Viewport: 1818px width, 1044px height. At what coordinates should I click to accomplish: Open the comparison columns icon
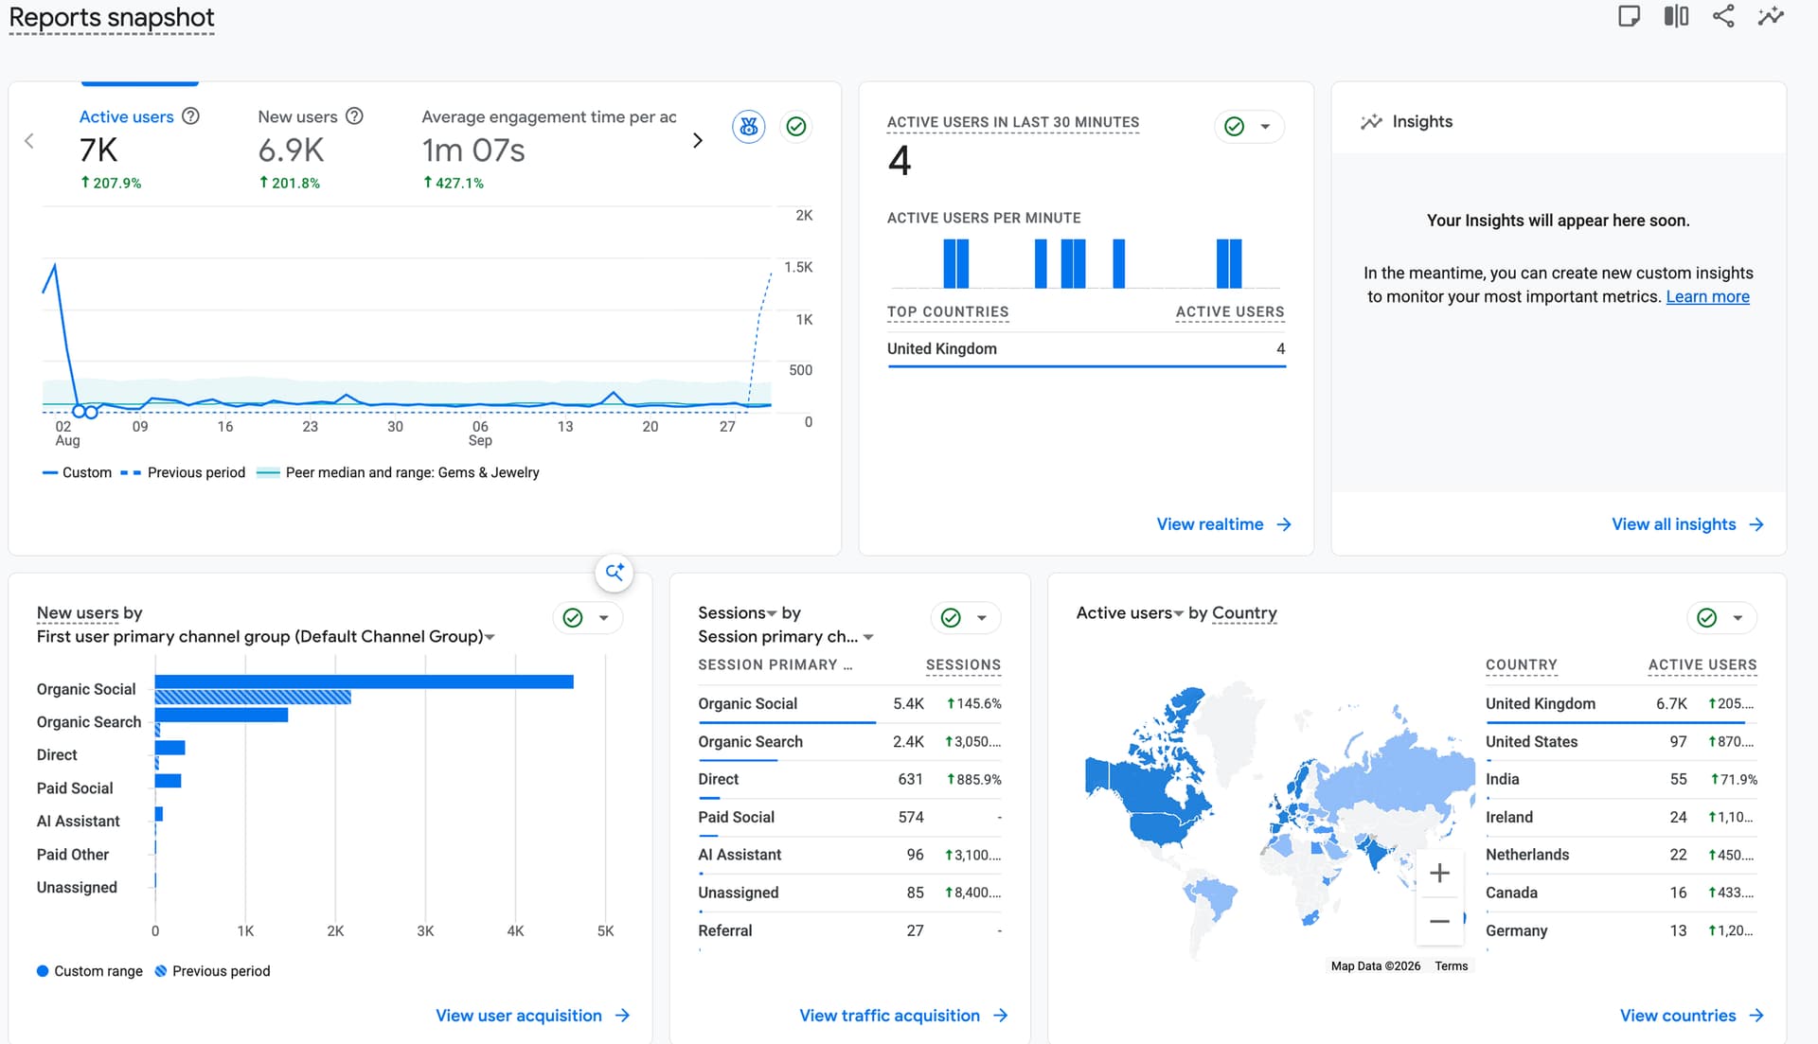pos(1676,16)
